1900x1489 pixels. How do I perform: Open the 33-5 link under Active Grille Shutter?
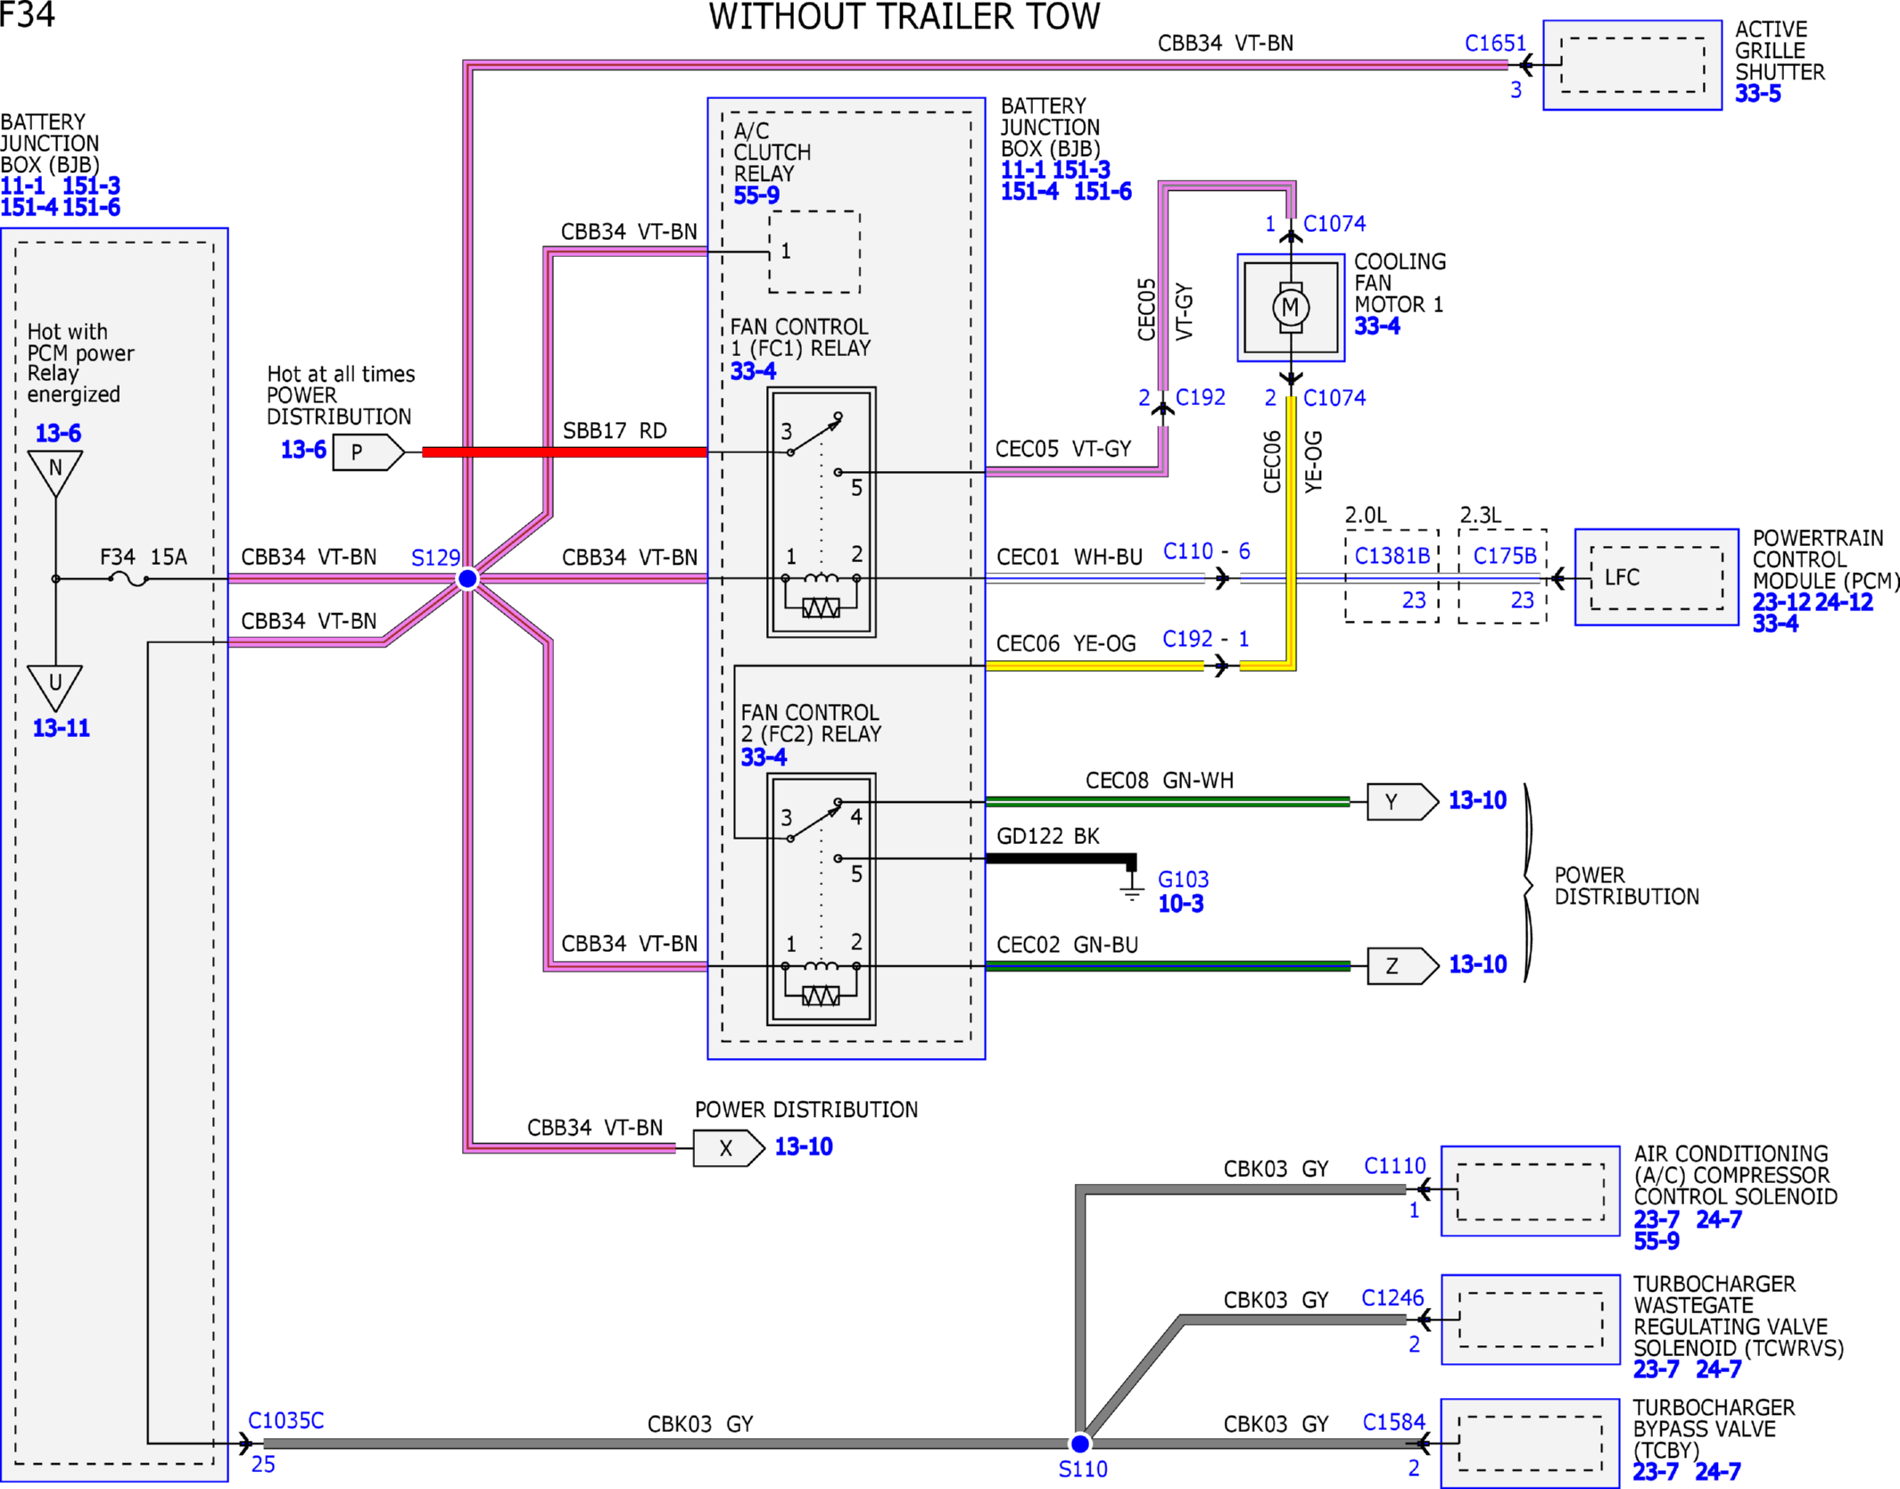pyautogui.click(x=1757, y=94)
